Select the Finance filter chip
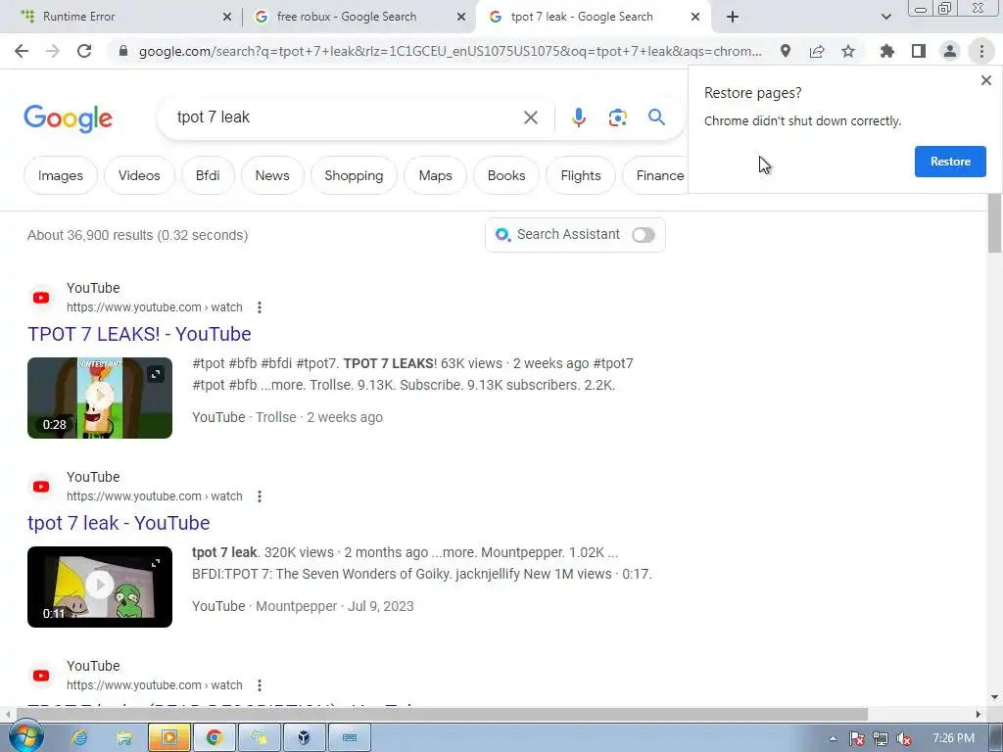 655,175
